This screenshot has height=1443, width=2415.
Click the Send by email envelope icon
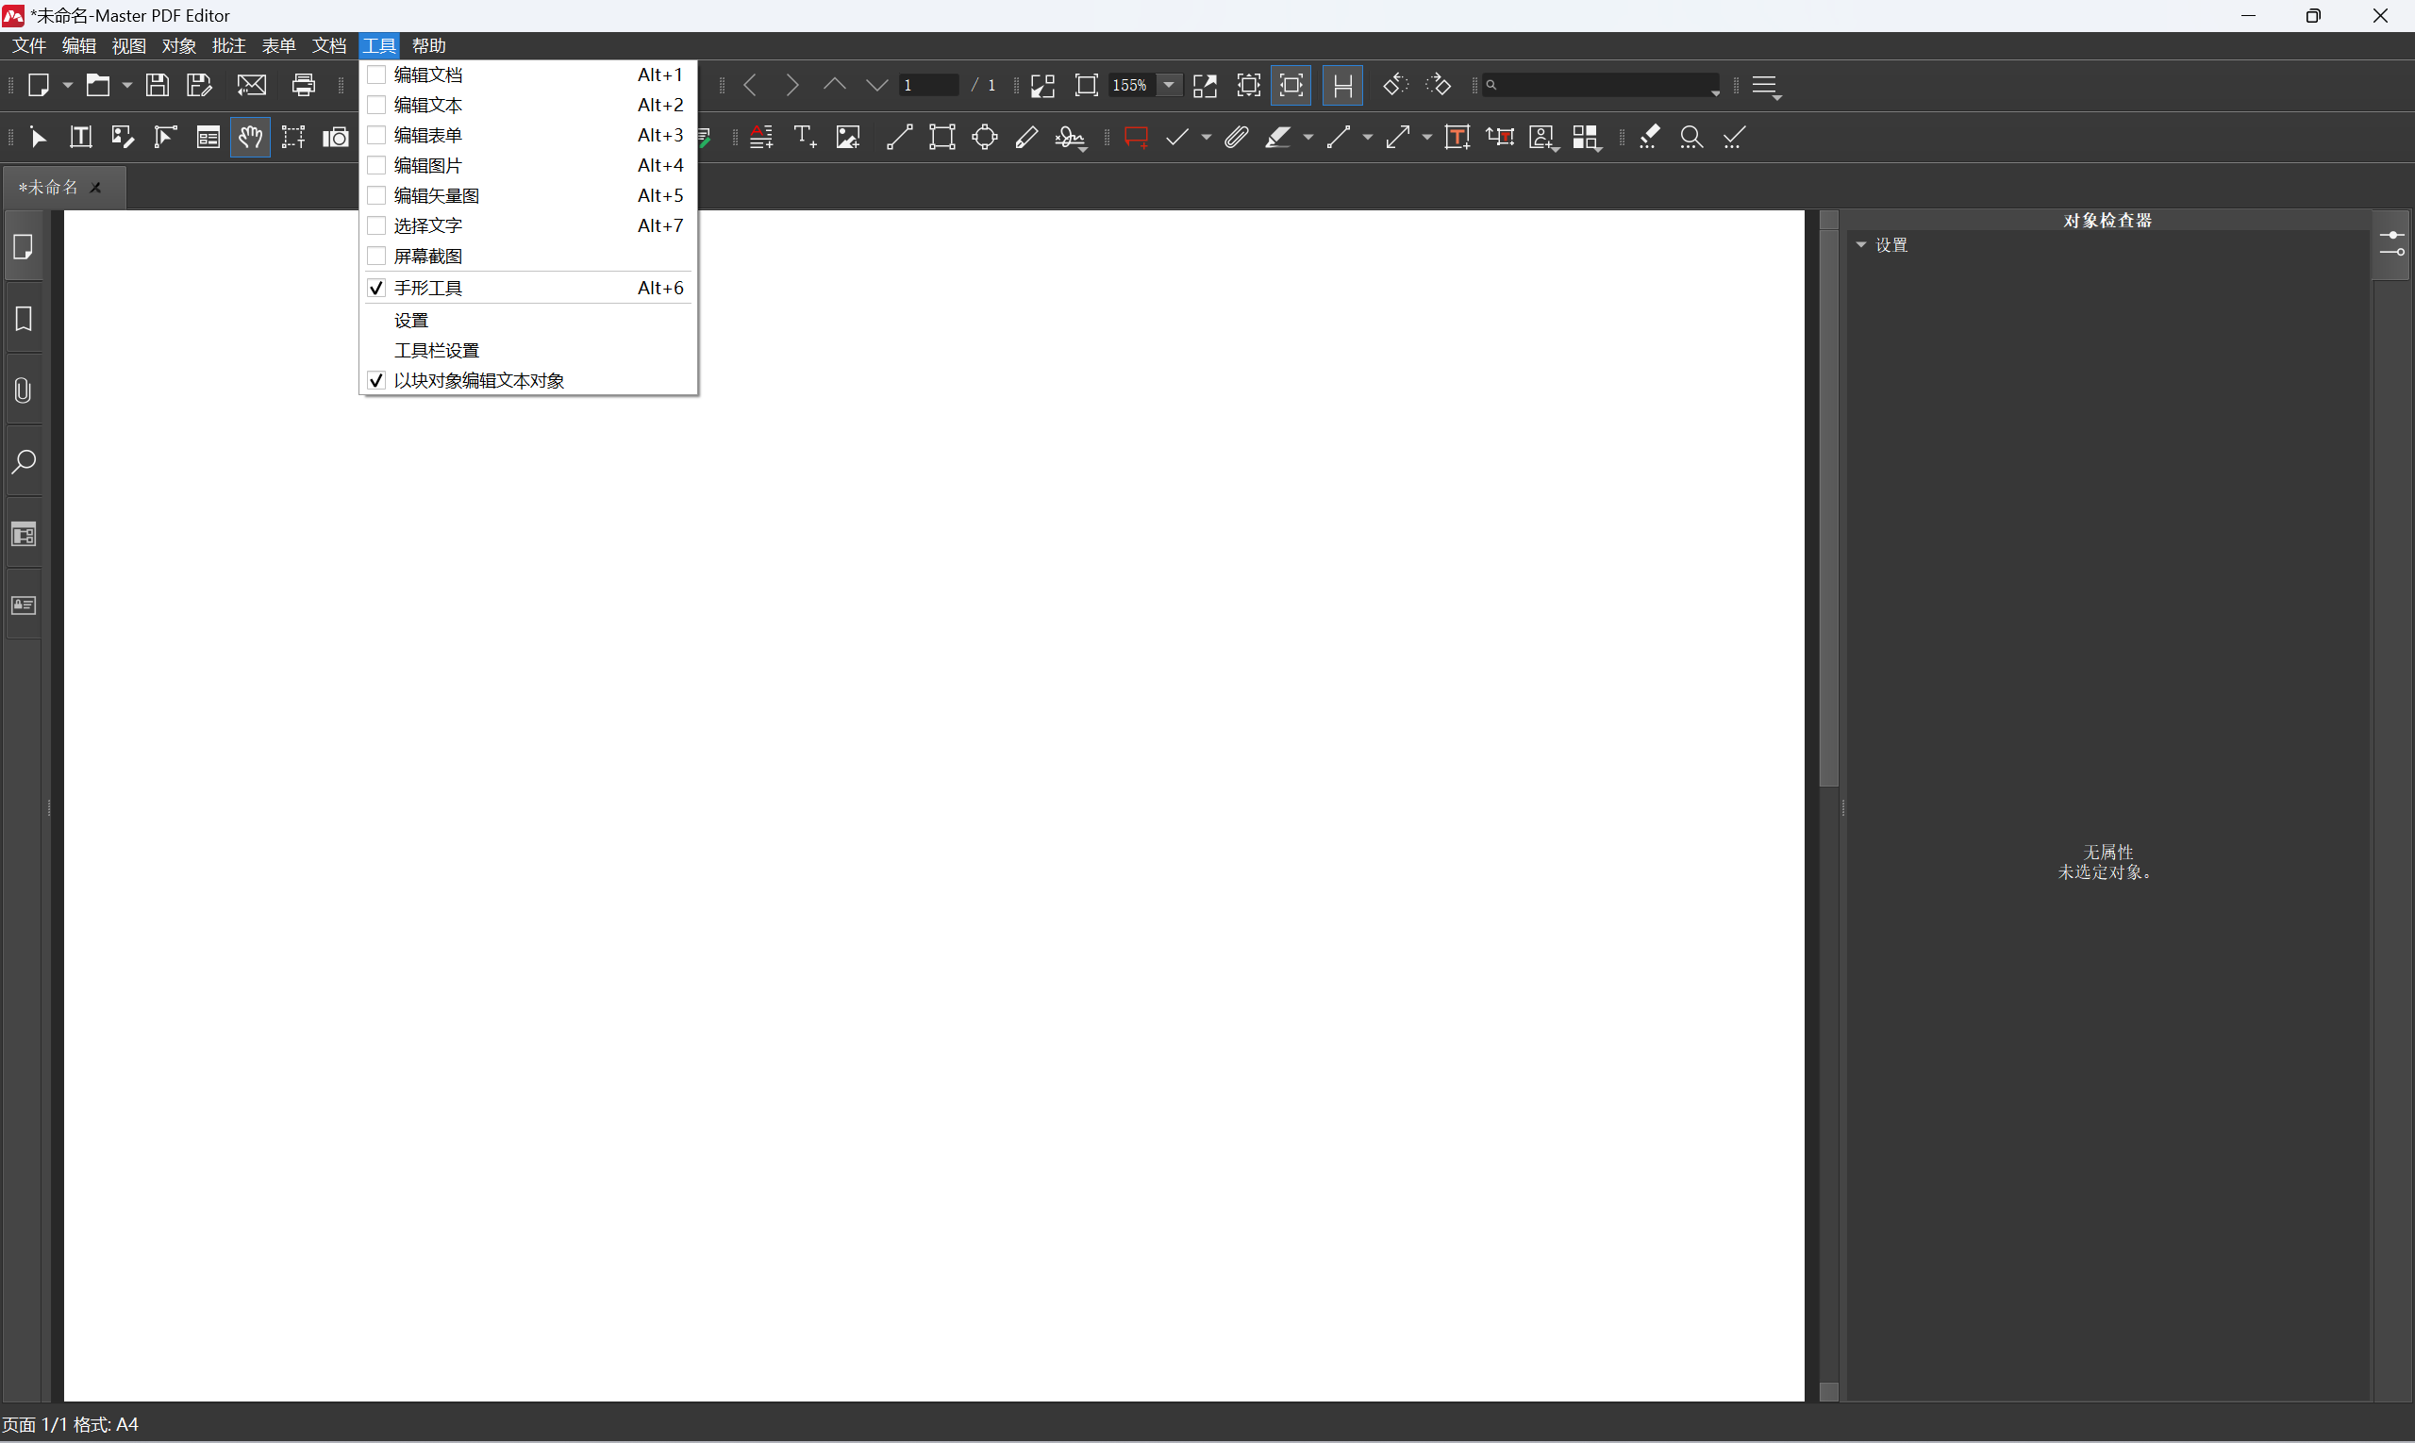[x=251, y=86]
